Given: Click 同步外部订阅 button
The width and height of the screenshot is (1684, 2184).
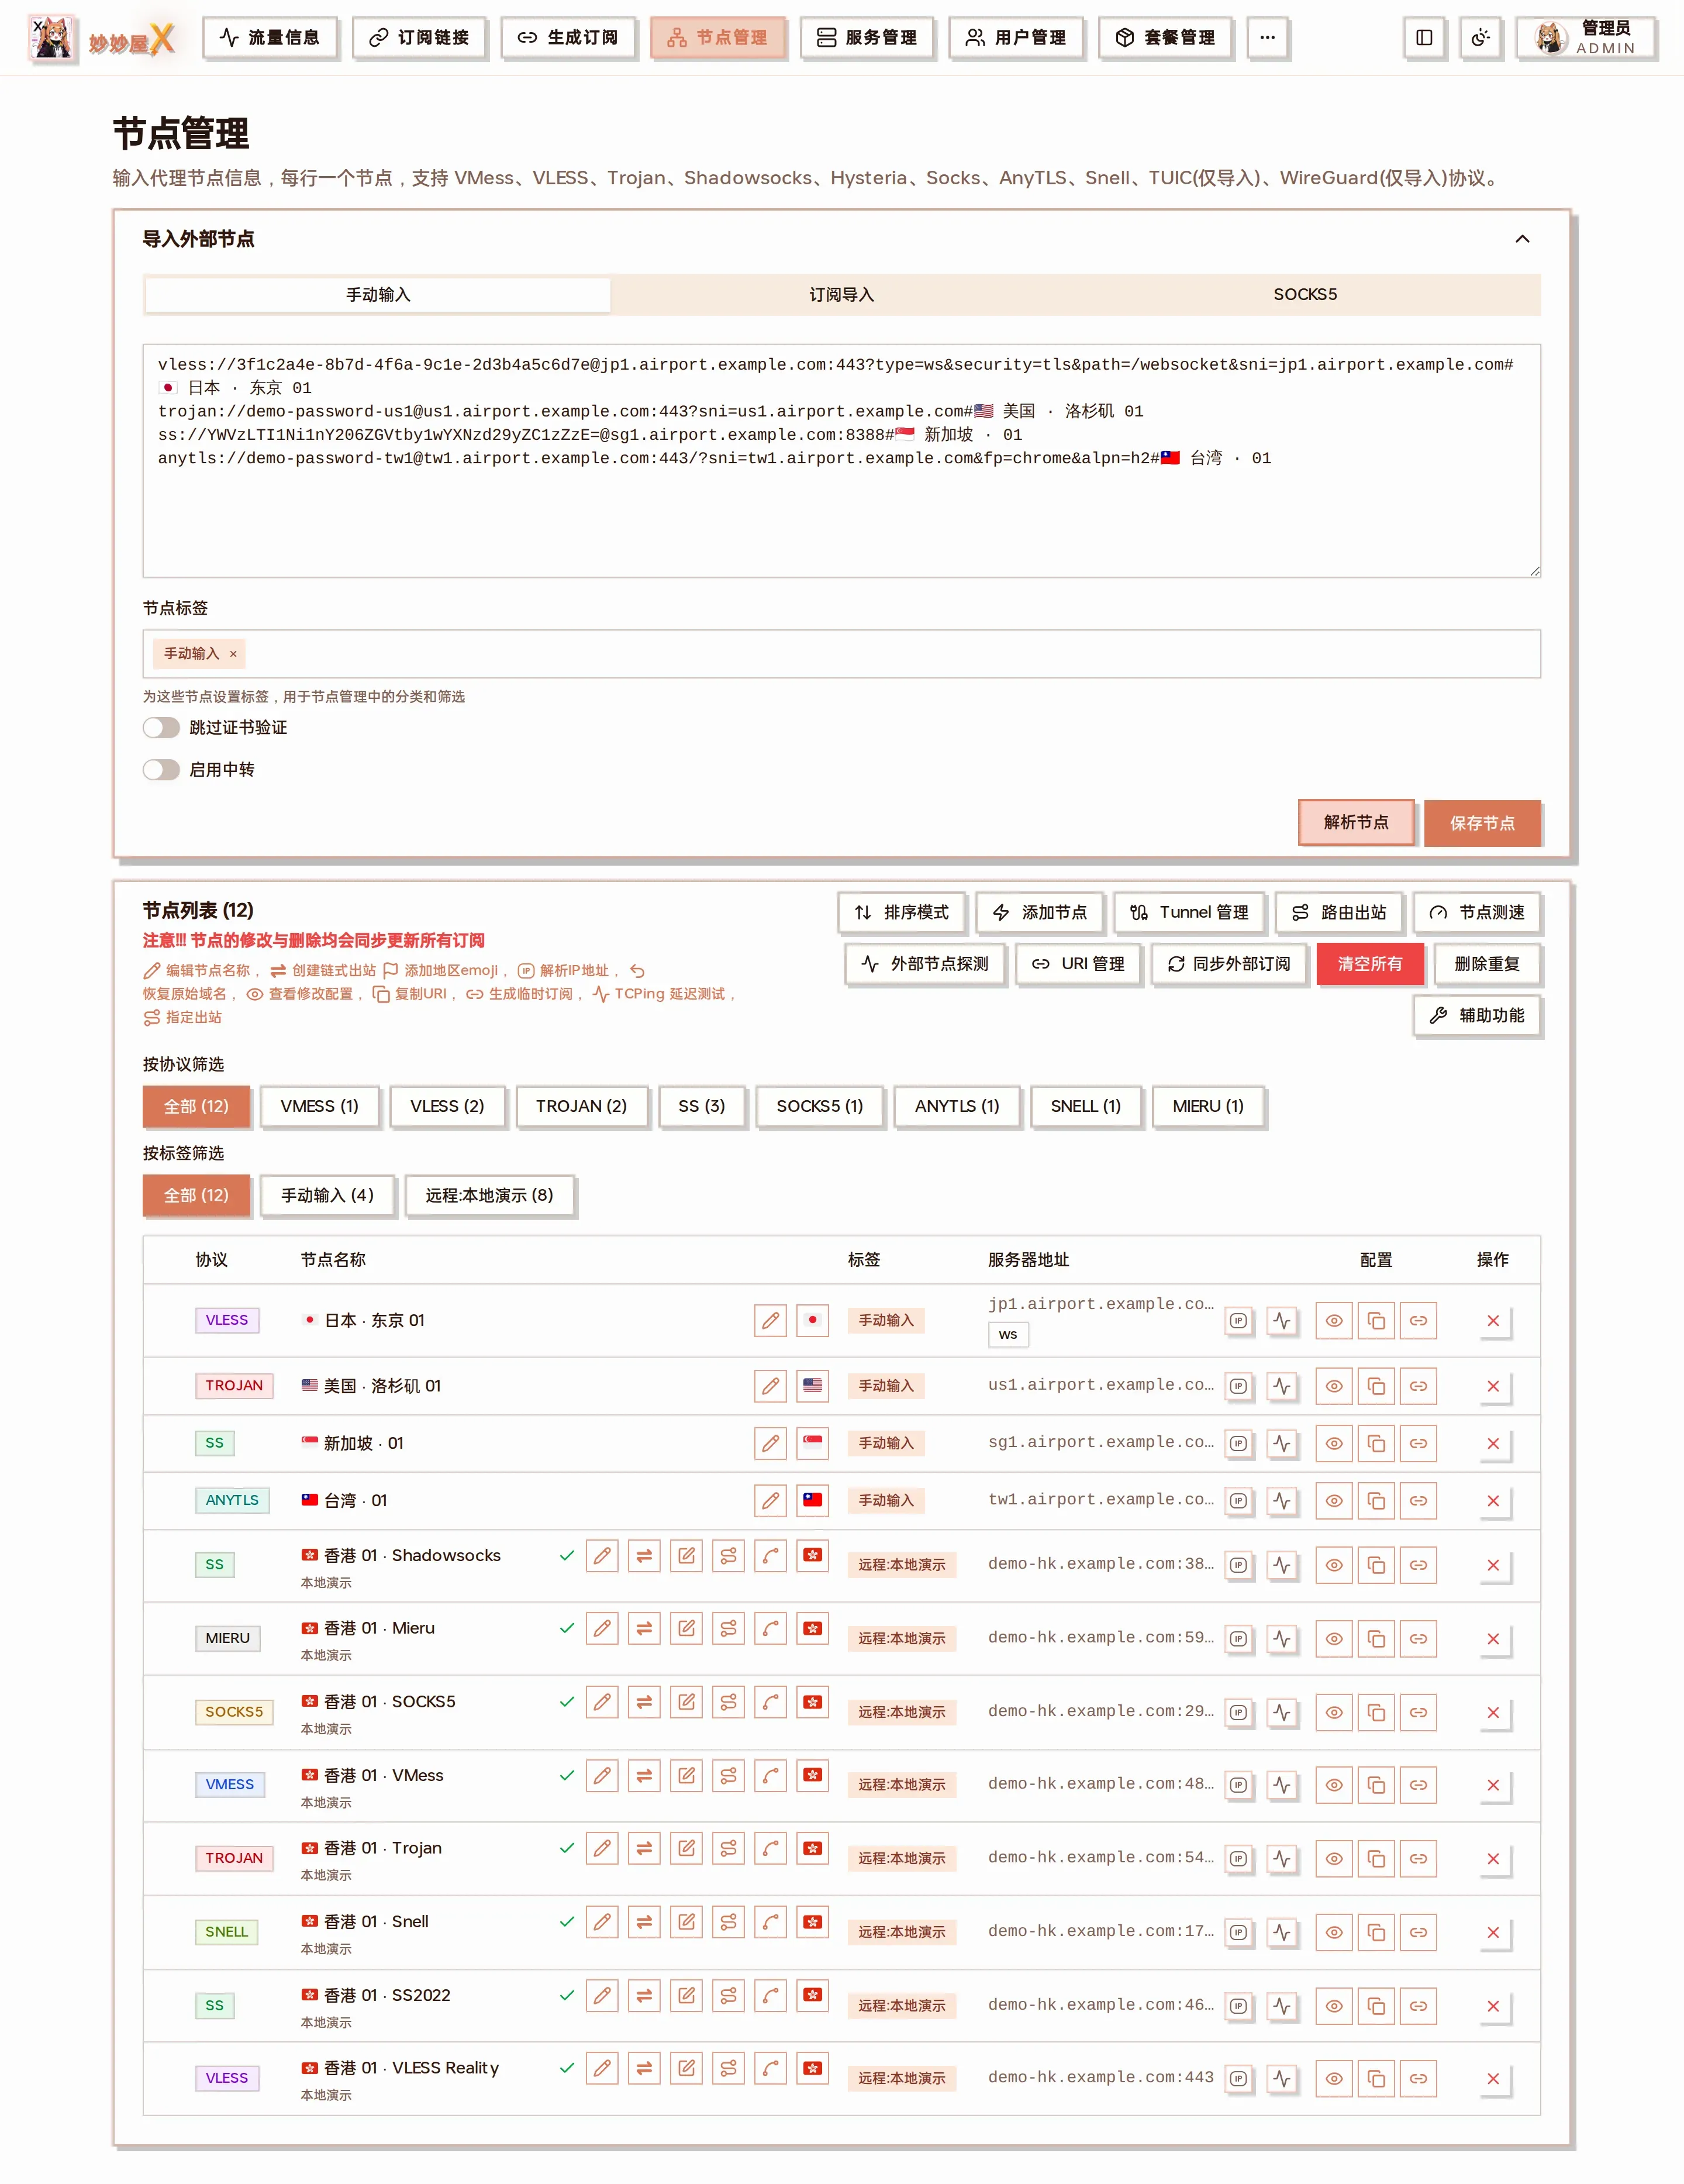Looking at the screenshot, I should tap(1229, 964).
